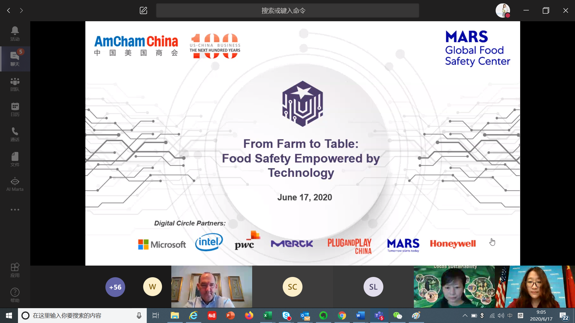
Task: Go forward with the right arrow
Action: [x=21, y=10]
